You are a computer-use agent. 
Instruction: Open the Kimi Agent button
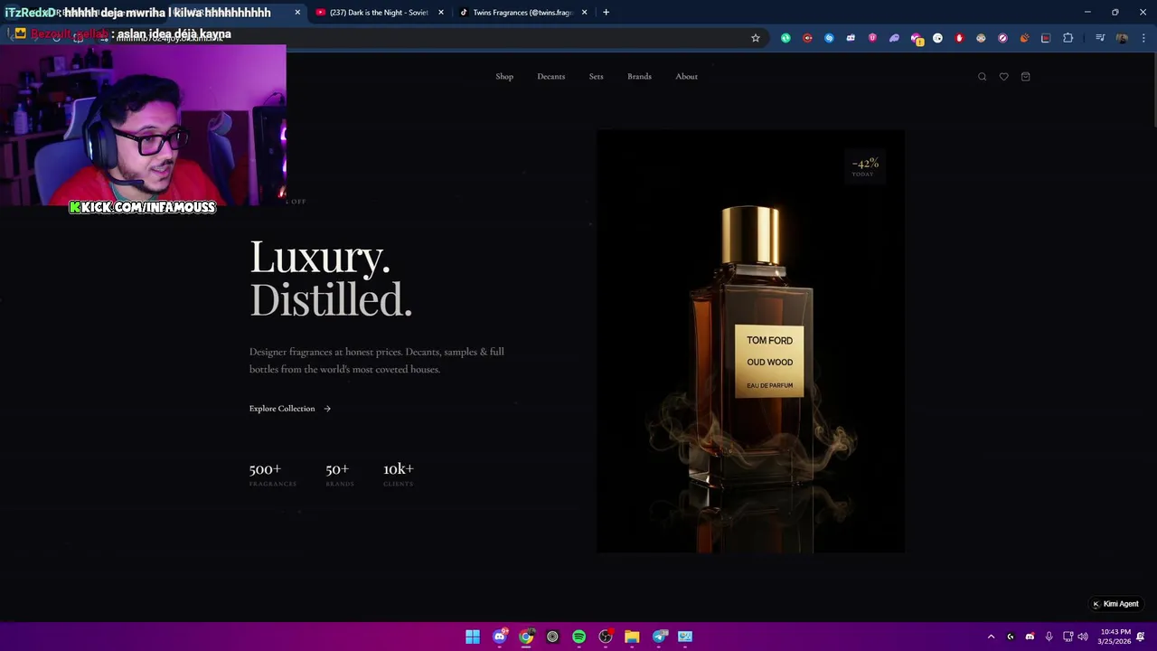click(1115, 604)
